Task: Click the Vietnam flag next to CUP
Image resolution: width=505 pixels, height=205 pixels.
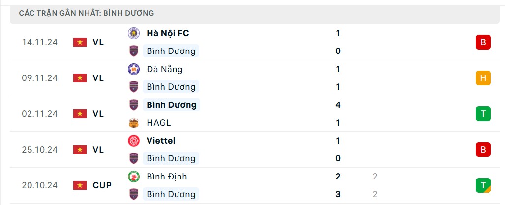Action: [x=79, y=185]
